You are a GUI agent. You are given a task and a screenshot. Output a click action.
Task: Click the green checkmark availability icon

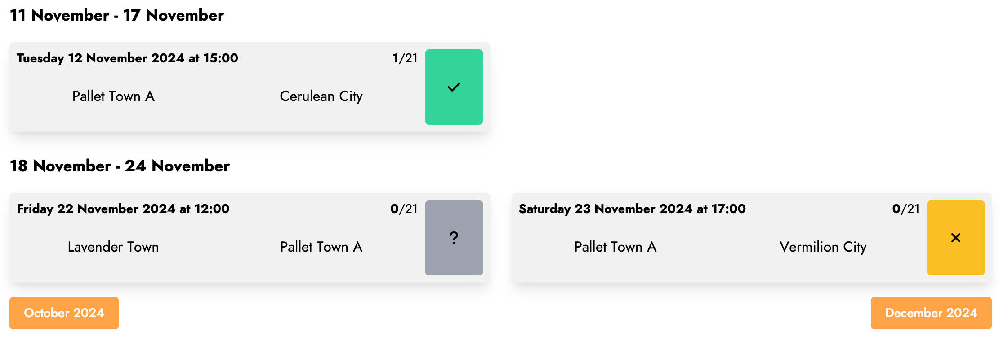[x=454, y=87]
